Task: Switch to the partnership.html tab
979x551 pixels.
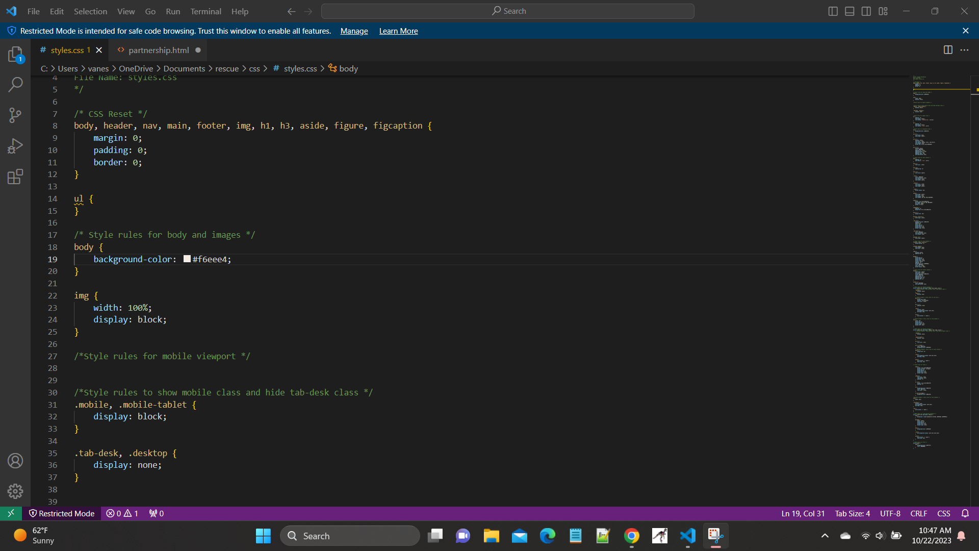Action: (x=159, y=50)
